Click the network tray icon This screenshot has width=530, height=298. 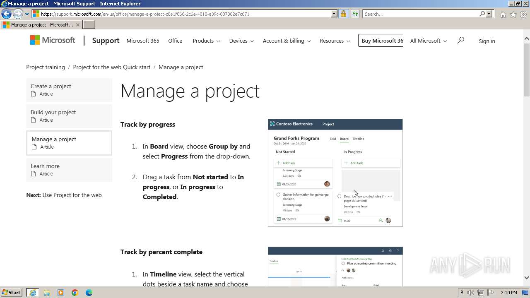point(481,293)
